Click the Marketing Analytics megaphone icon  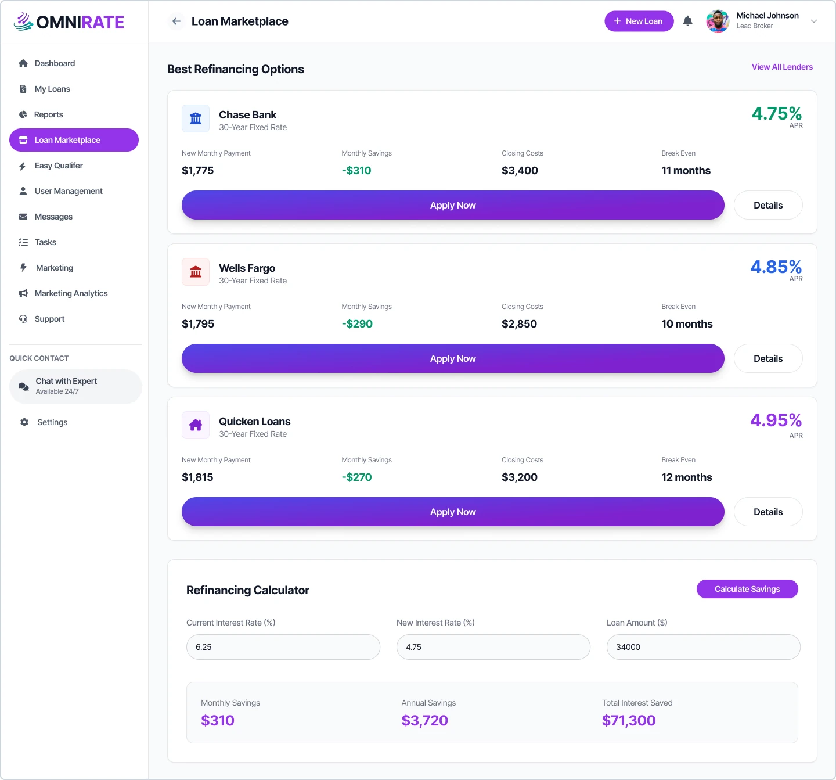pyautogui.click(x=23, y=293)
